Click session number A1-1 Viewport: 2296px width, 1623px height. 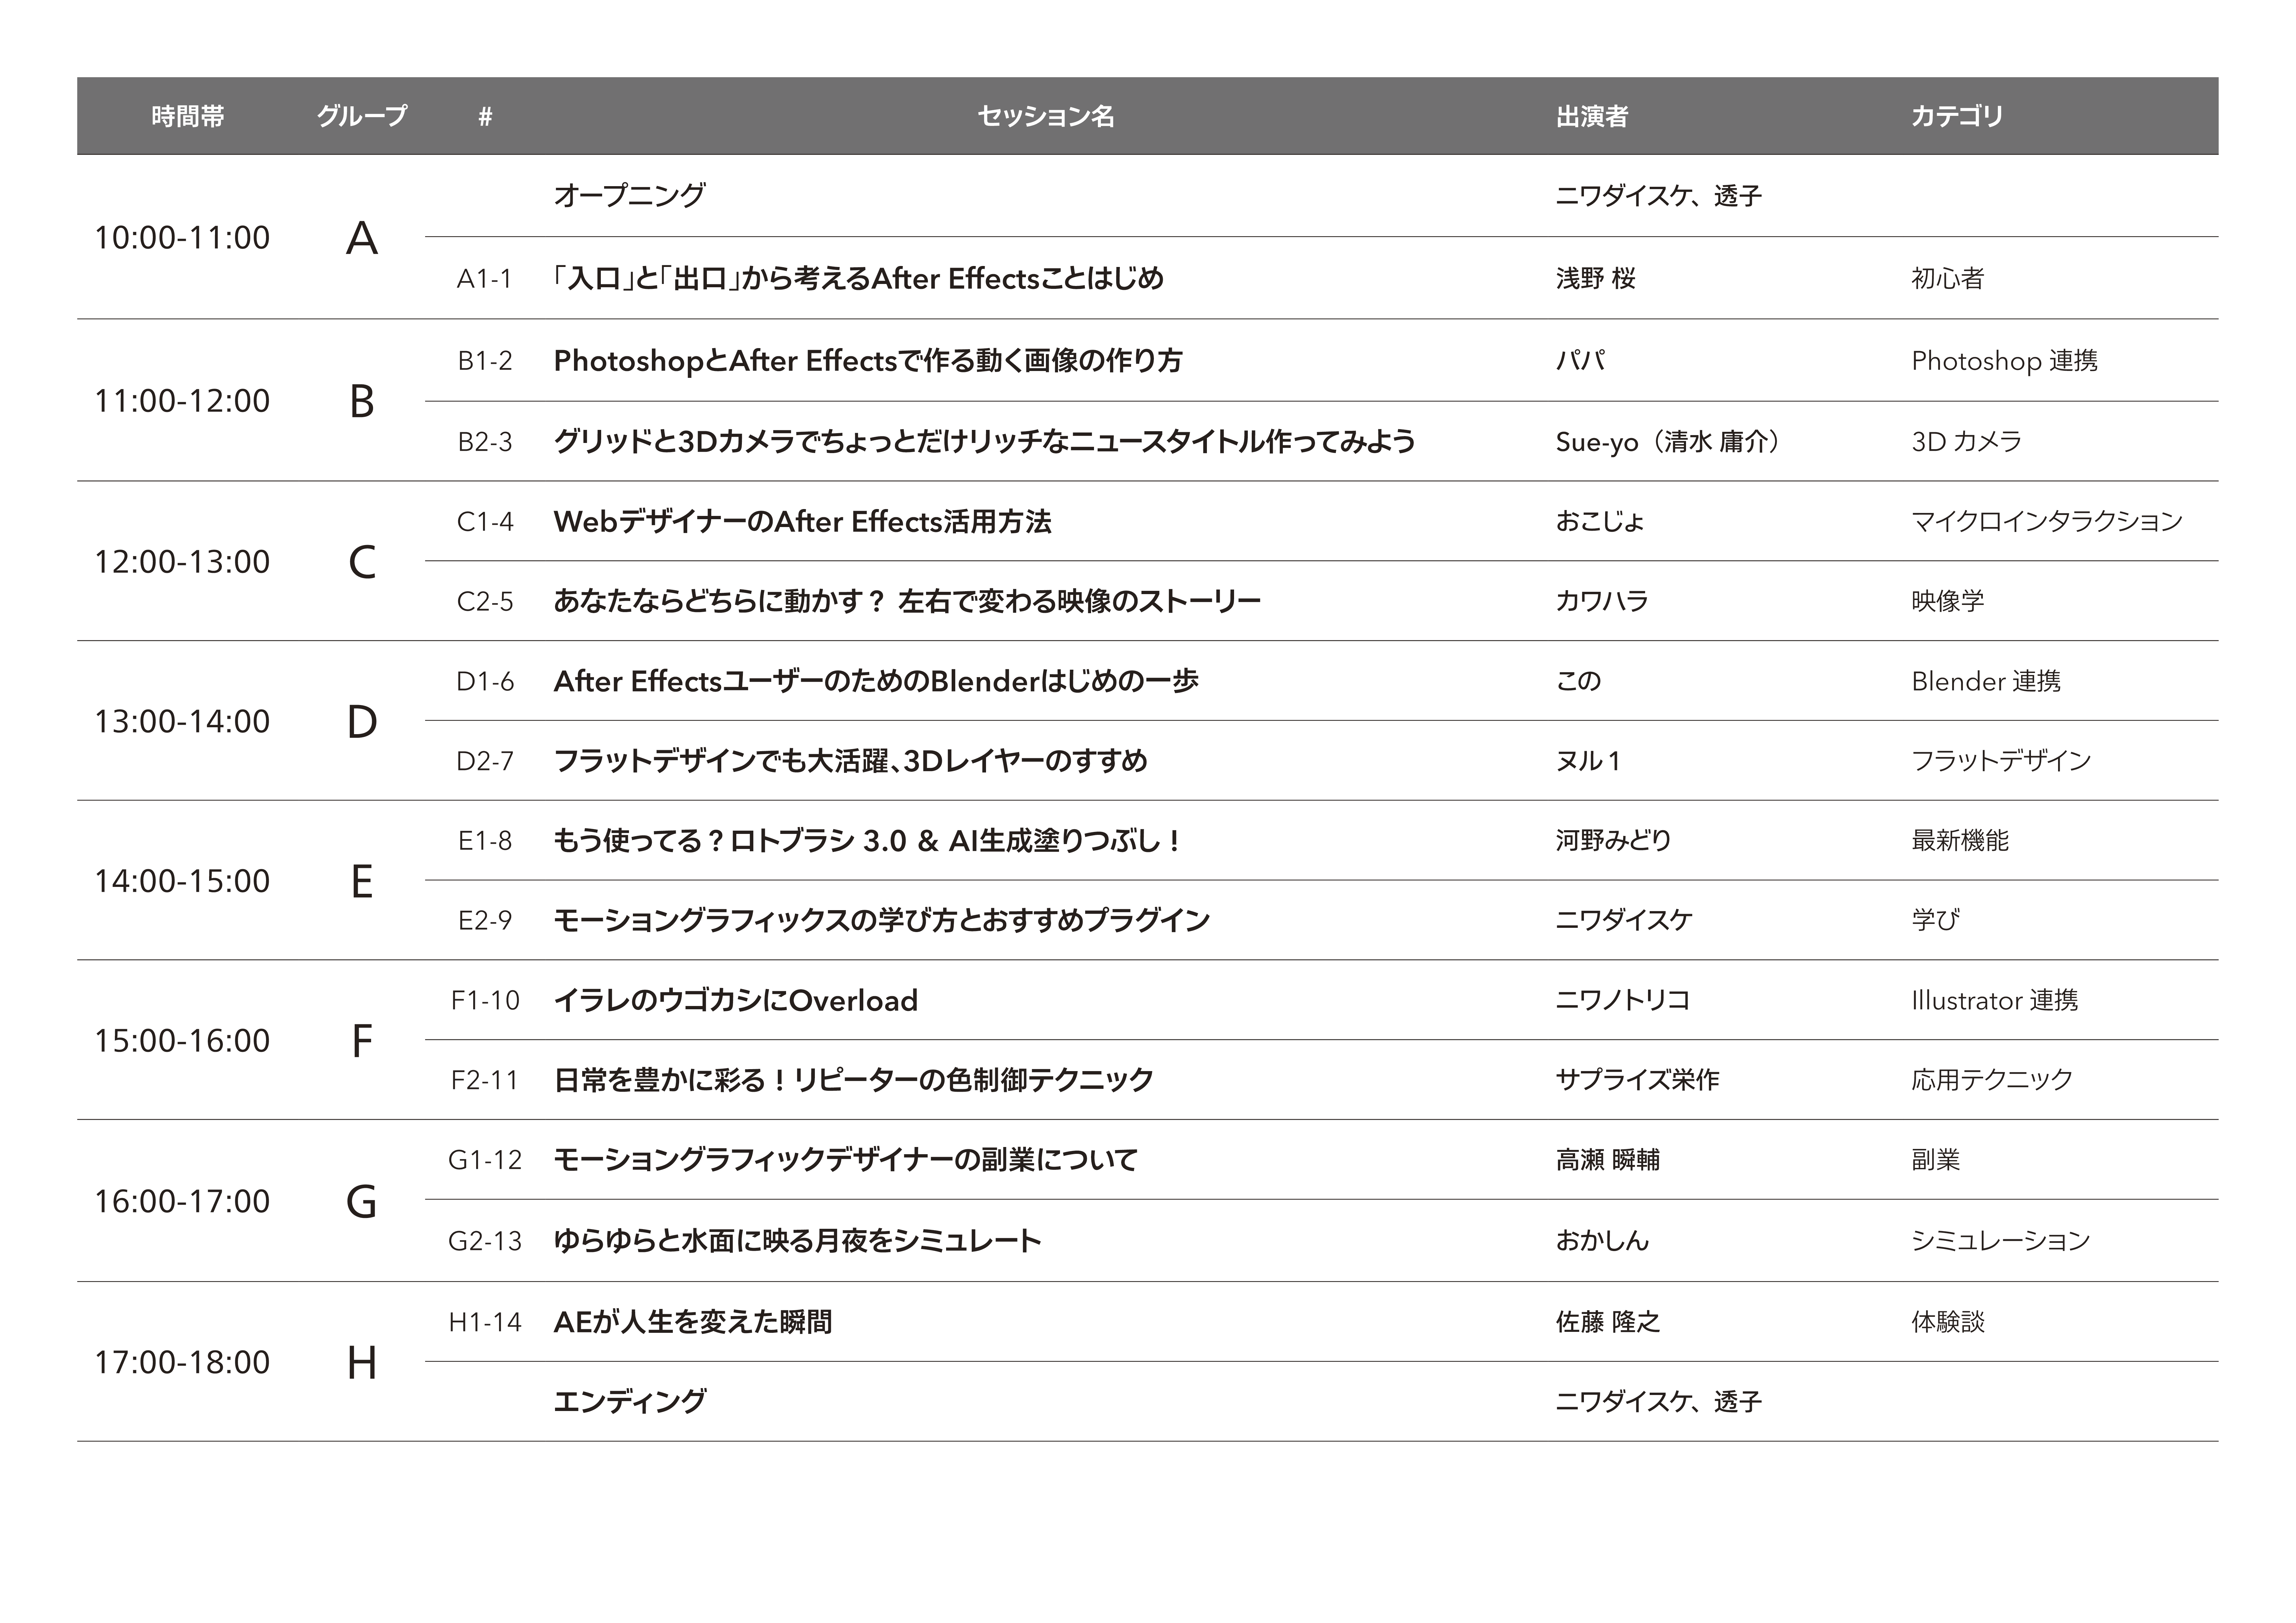pyautogui.click(x=485, y=279)
